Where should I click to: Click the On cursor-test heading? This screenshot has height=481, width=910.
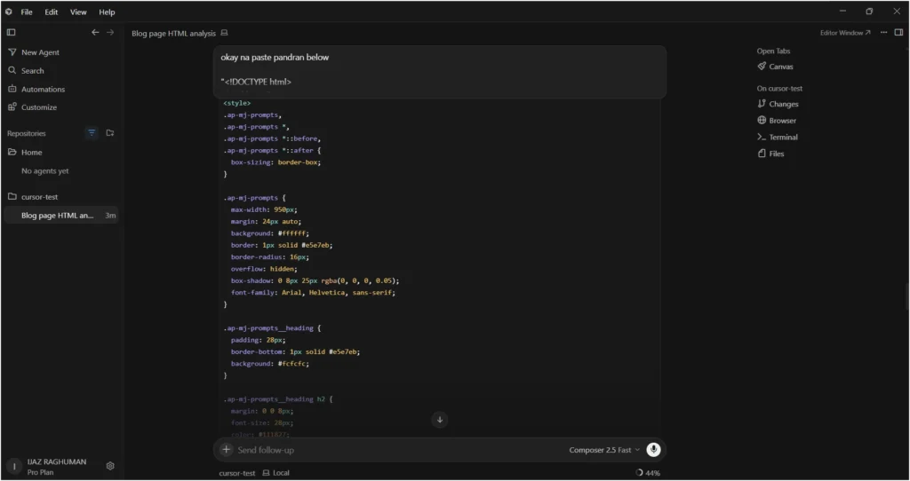pyautogui.click(x=779, y=89)
